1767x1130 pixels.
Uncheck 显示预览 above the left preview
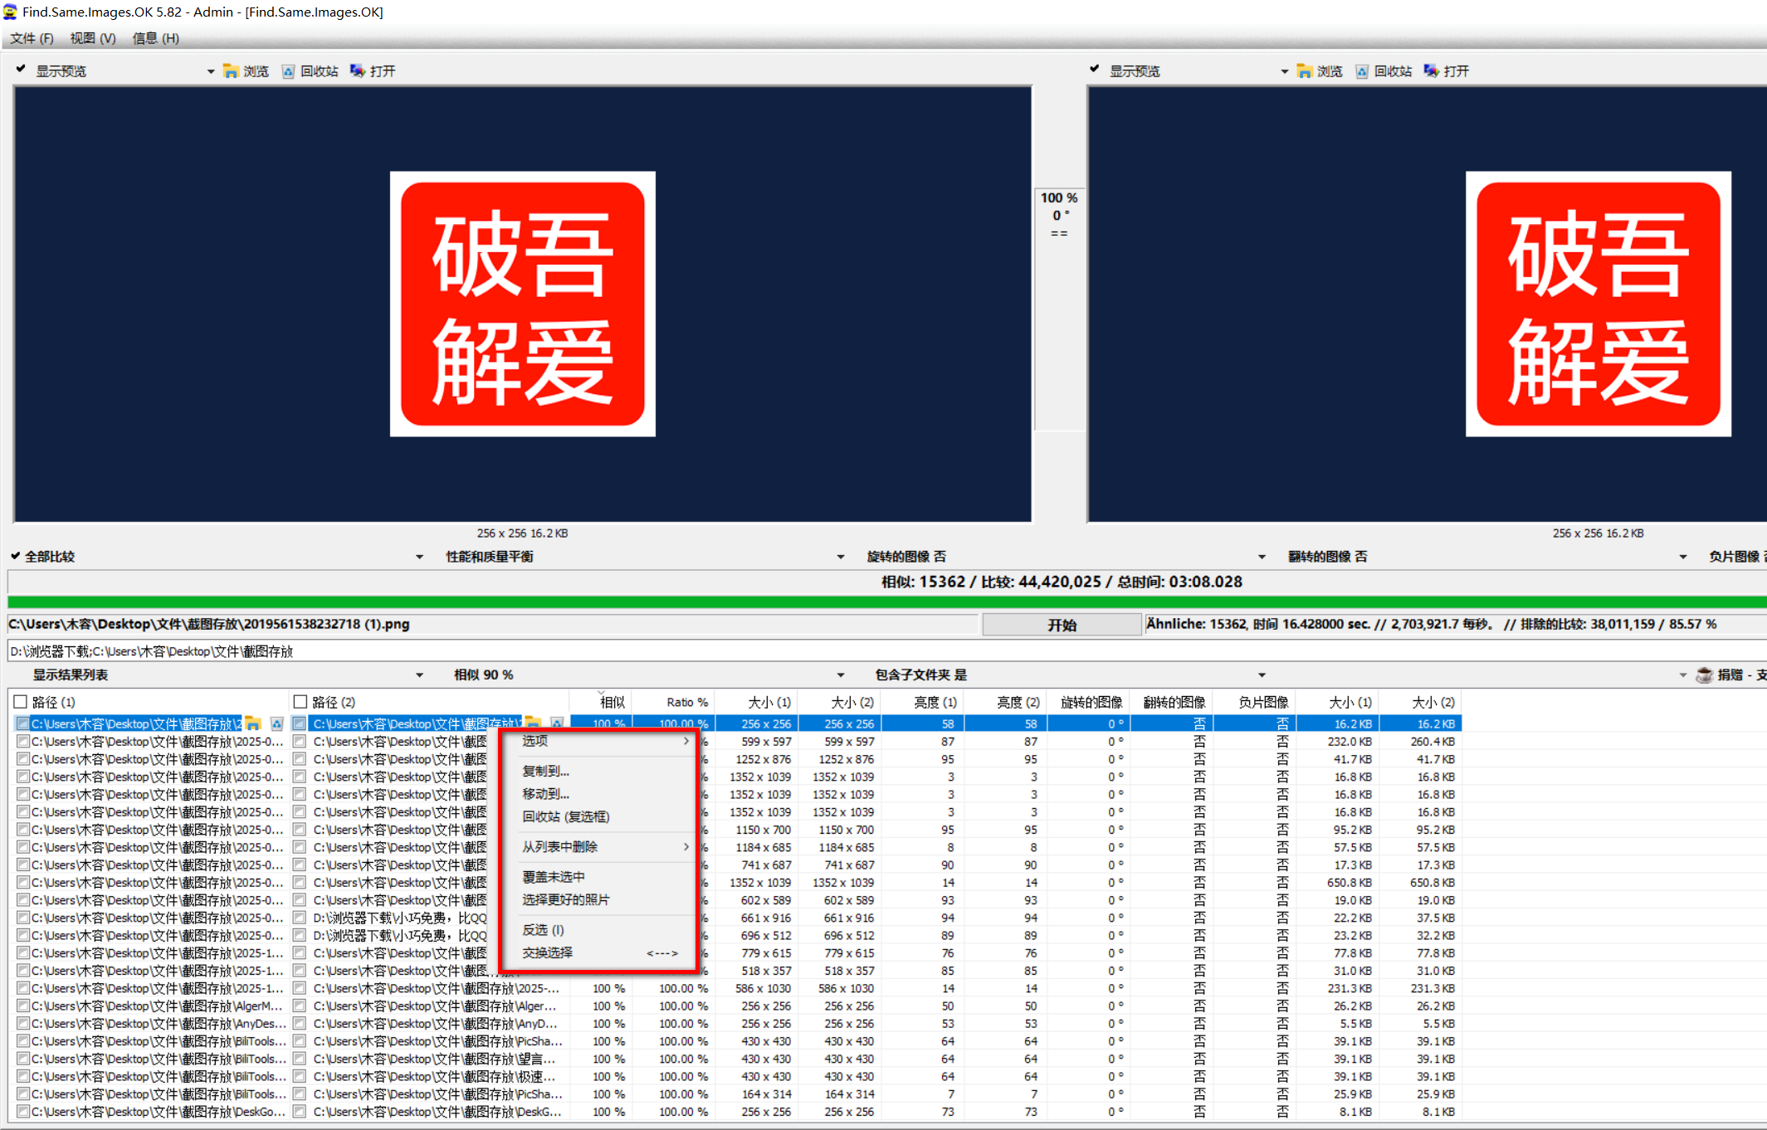[20, 69]
